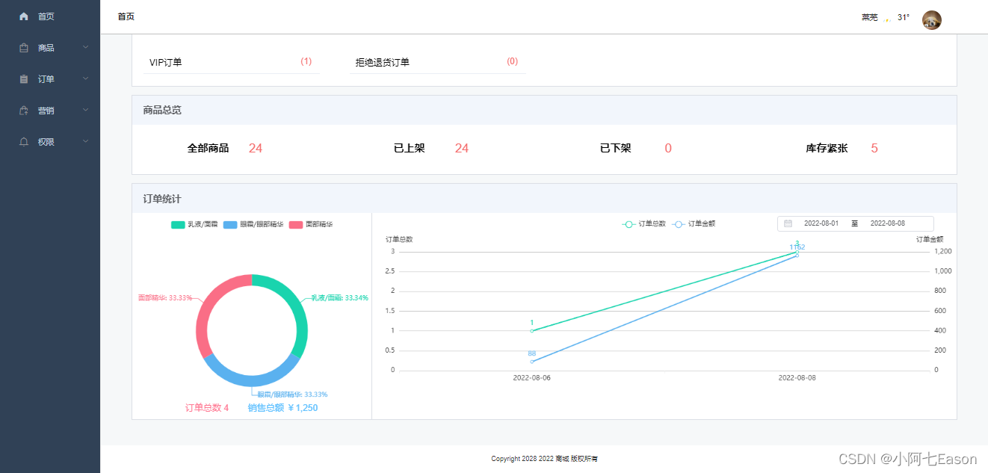Open the 营销 sidebar menu
This screenshot has width=988, height=473.
tap(50, 110)
